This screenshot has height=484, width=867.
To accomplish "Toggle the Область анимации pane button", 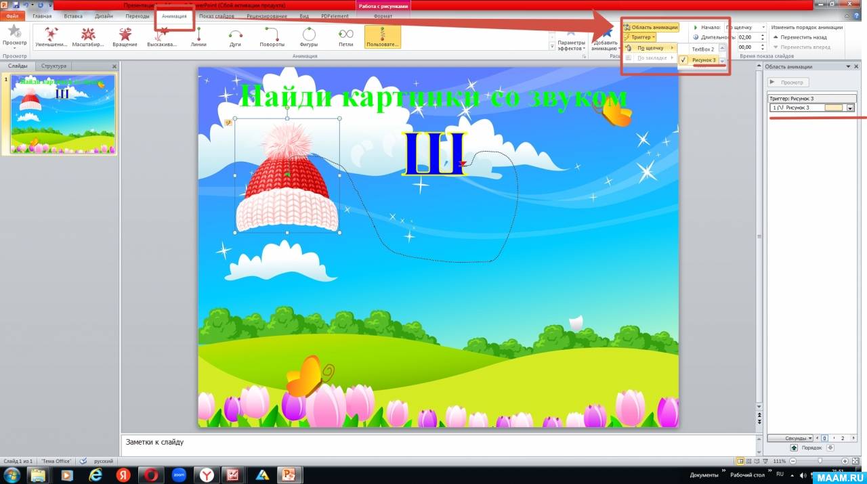I will pos(650,27).
